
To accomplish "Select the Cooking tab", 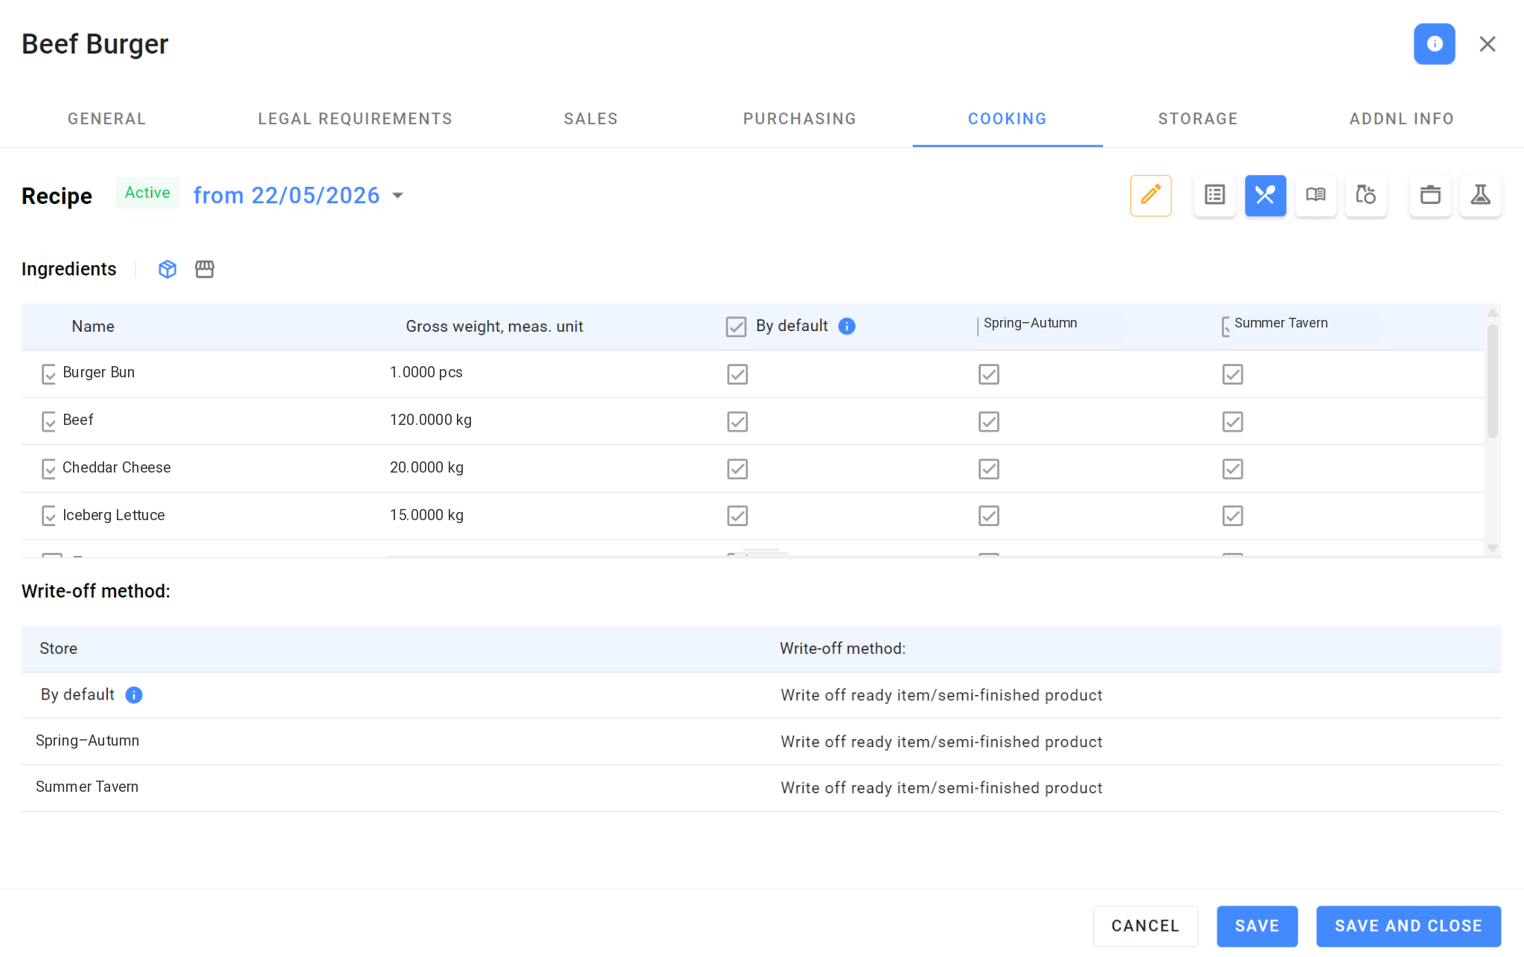I will [x=1008, y=119].
